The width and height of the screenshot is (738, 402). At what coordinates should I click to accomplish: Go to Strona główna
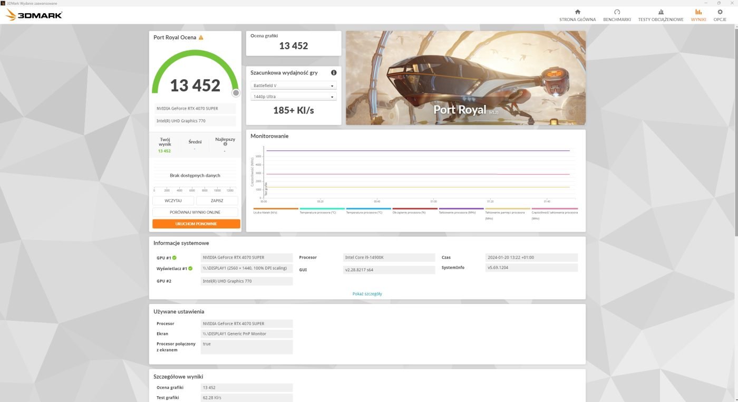coord(578,15)
